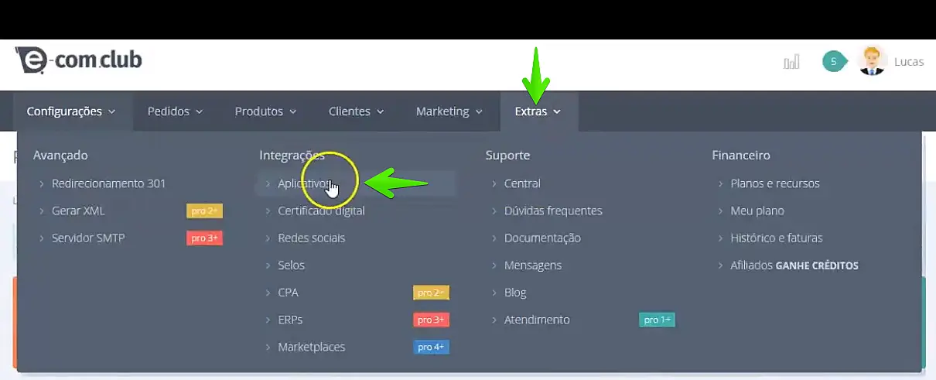Open Planos e recursos
Screen dimensions: 936x380
(775, 183)
